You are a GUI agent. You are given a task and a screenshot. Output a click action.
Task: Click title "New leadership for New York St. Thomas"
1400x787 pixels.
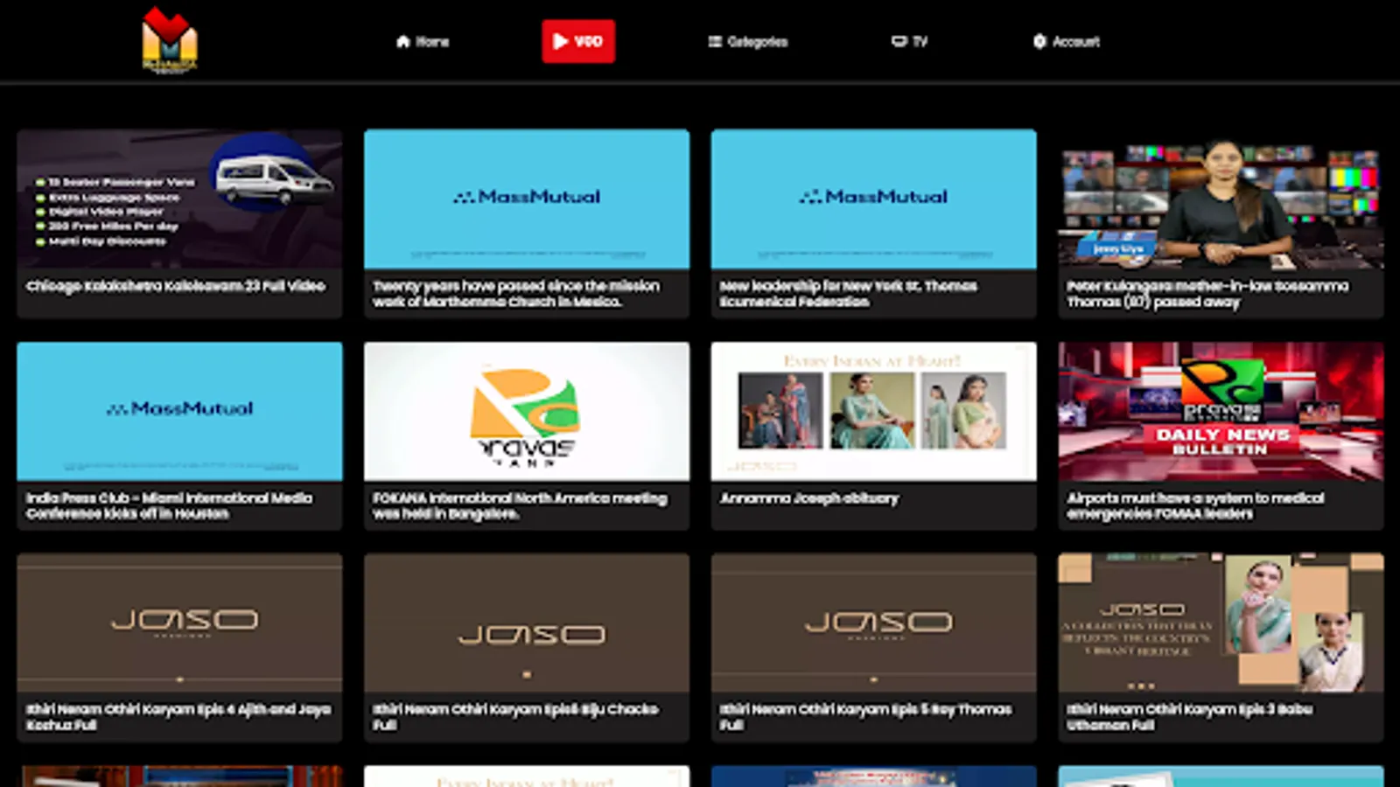coord(849,294)
